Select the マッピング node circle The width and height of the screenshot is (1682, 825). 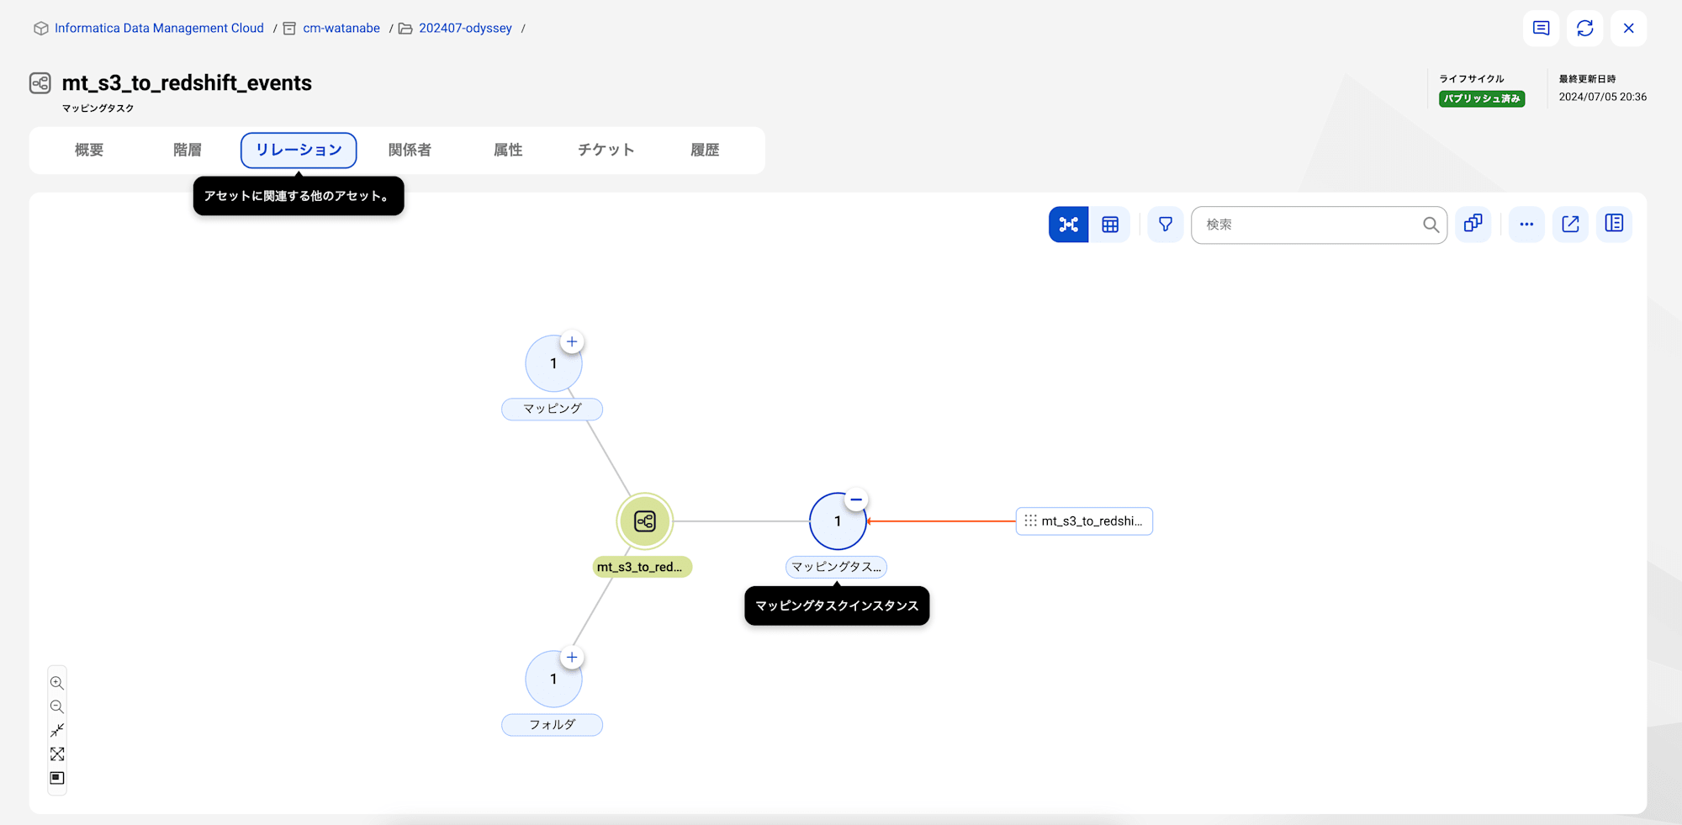553,363
